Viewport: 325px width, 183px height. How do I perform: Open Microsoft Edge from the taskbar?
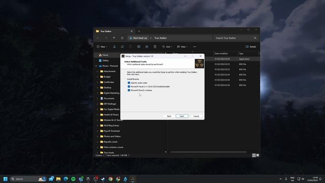pyautogui.click(x=66, y=179)
